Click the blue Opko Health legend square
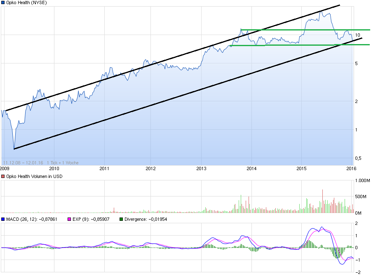The width and height of the screenshot is (371, 276). pyautogui.click(x=3, y=3)
